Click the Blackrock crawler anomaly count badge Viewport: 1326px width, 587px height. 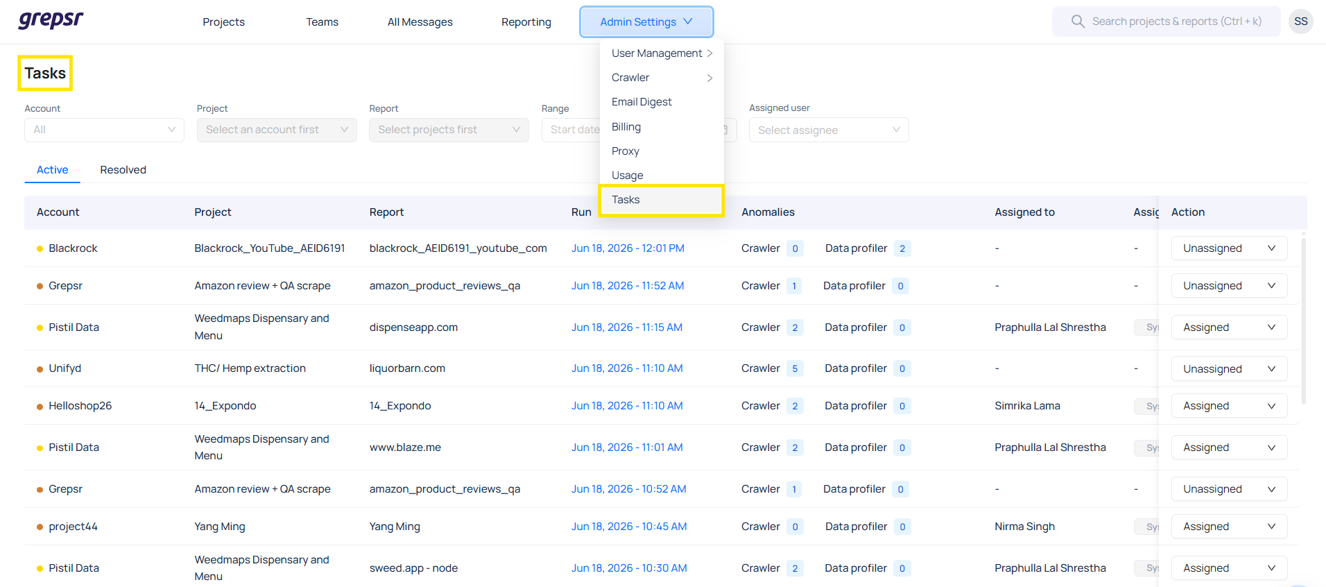pos(795,248)
